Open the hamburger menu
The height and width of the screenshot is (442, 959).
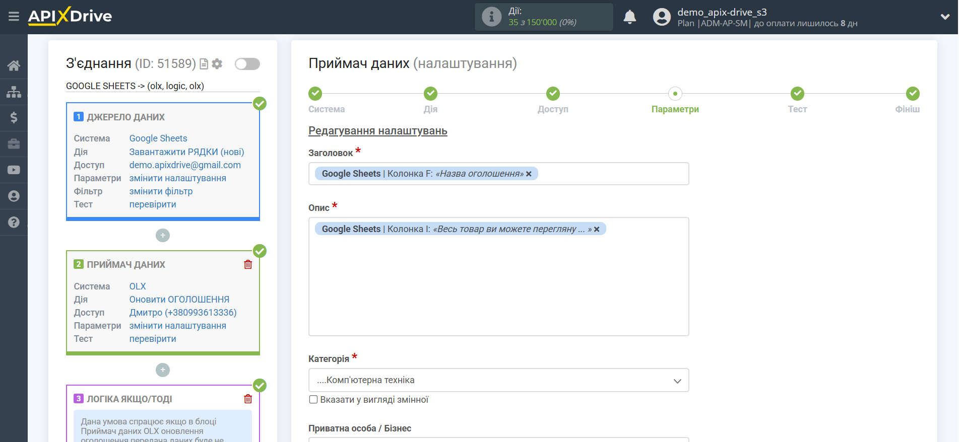coord(14,17)
